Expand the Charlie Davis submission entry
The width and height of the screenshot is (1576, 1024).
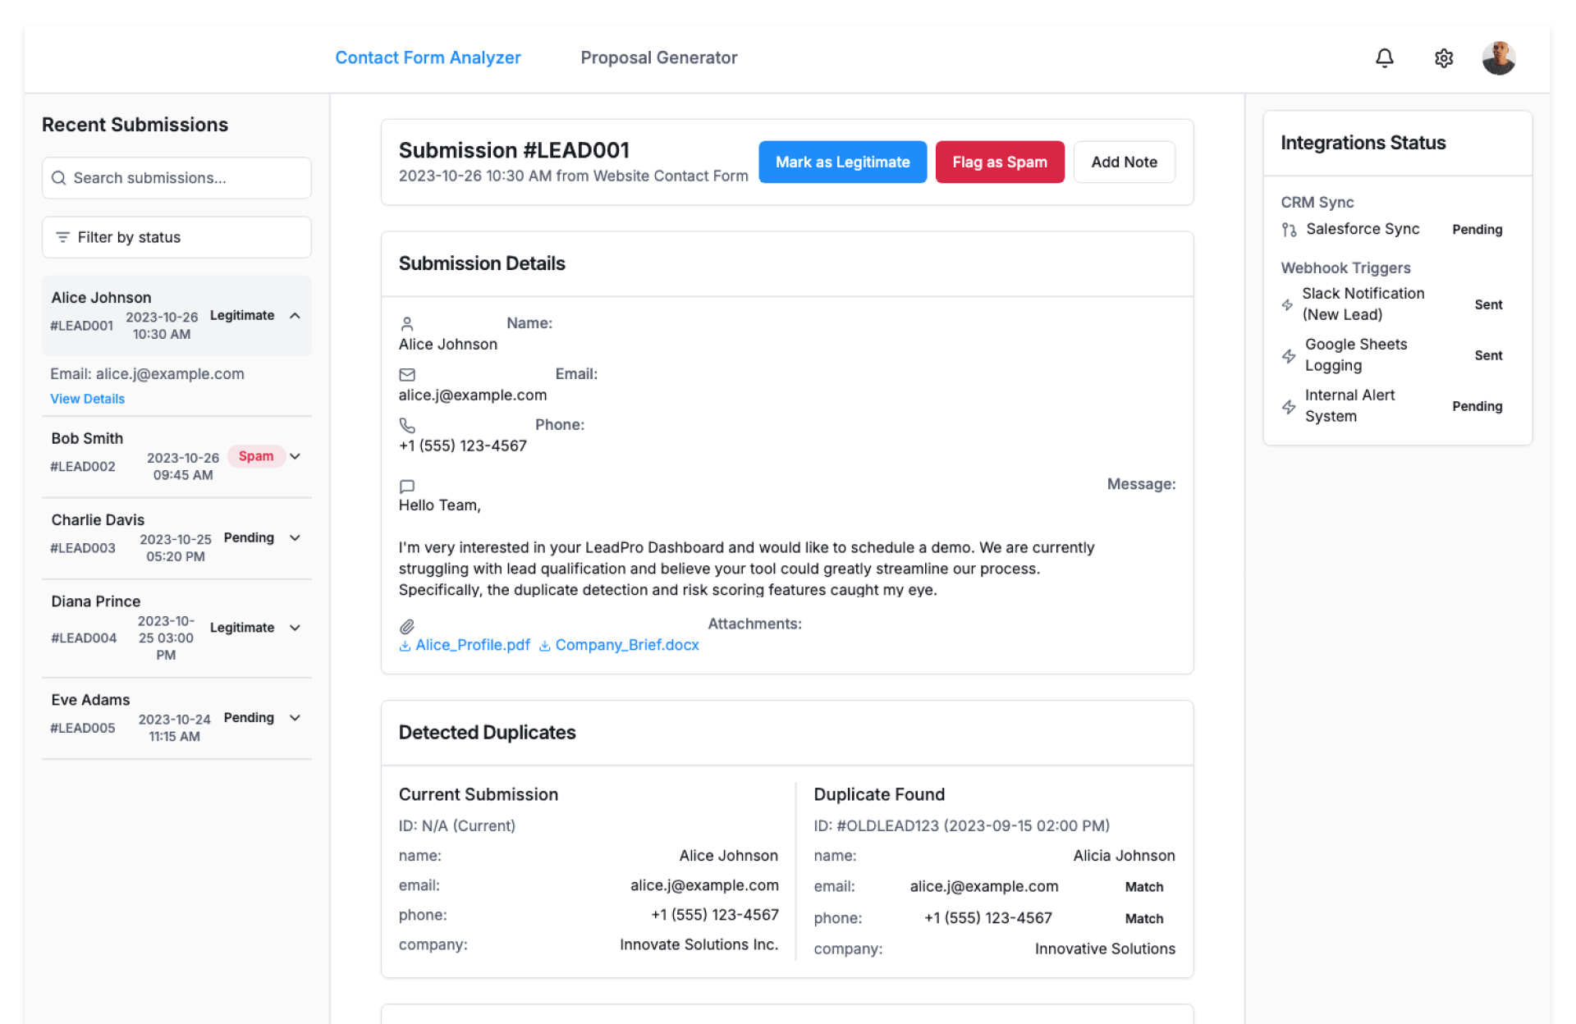pyautogui.click(x=295, y=538)
